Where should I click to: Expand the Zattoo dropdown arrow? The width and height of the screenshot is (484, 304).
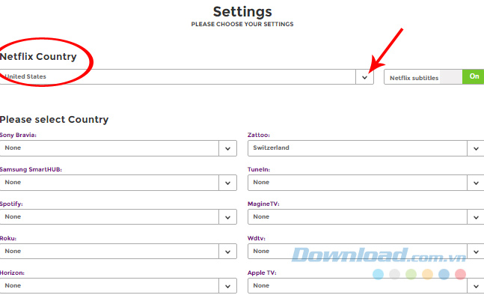tap(476, 148)
